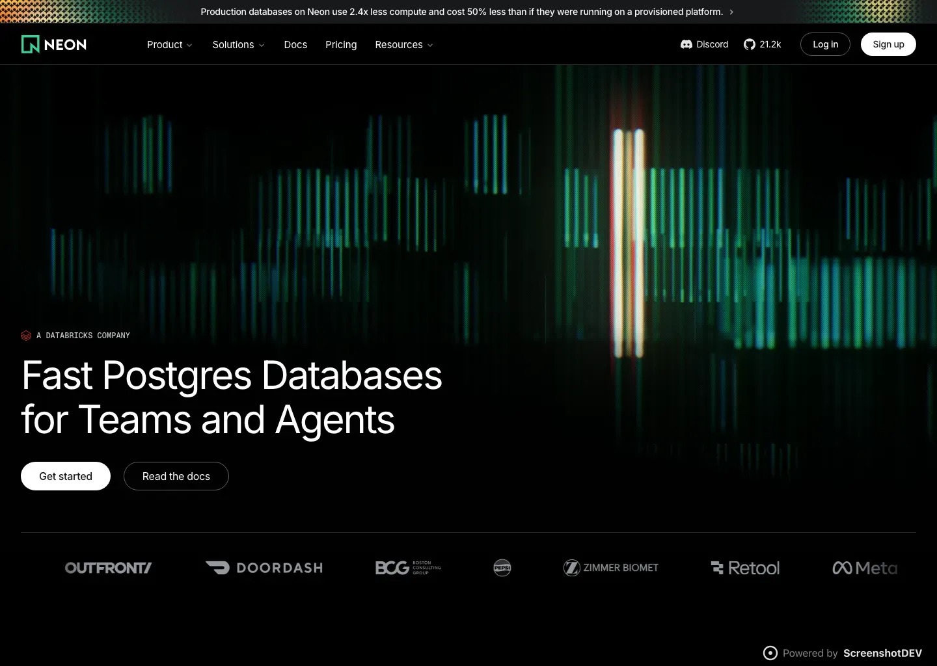The width and height of the screenshot is (937, 666).
Task: Click the Sign up button
Action: point(888,44)
